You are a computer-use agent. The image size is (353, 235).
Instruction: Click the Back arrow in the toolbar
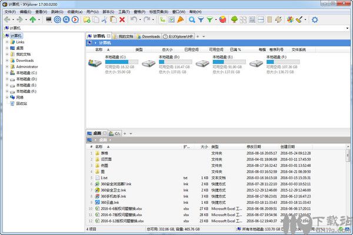(7, 20)
